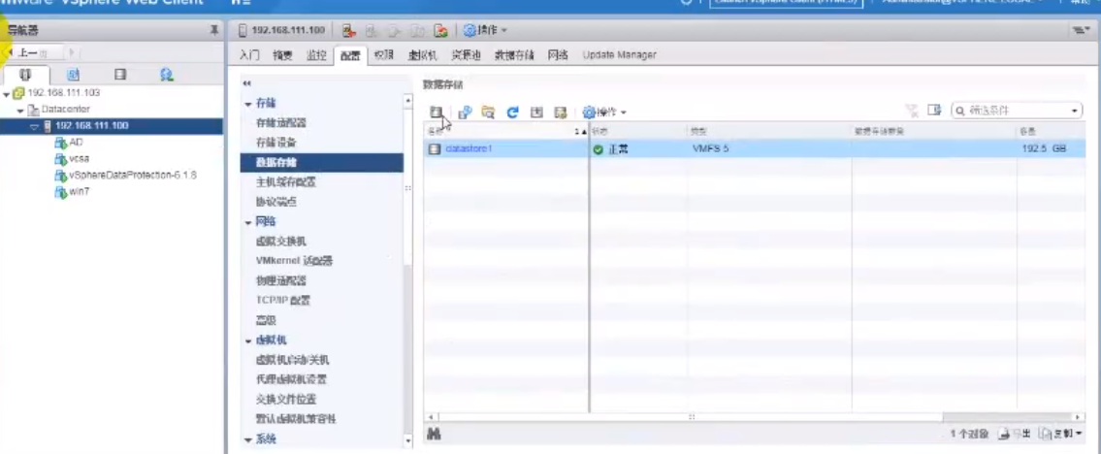Click the 筛选条件 filter input field

click(x=1017, y=111)
